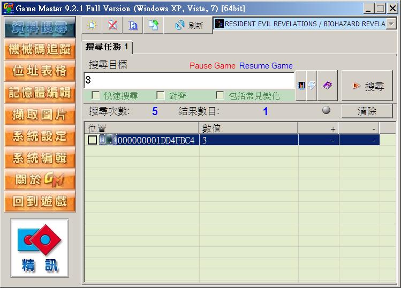Click the purple book icon
This screenshot has width=401, height=288.
(327, 86)
